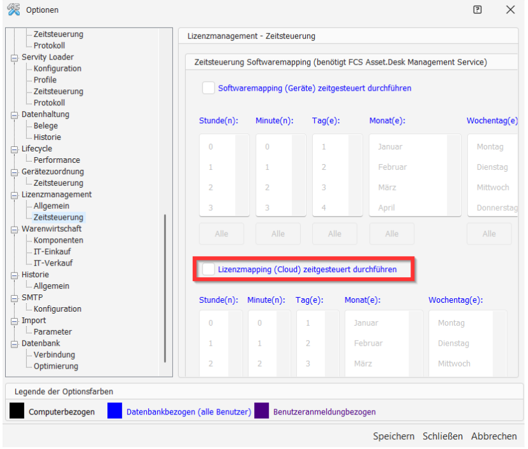This screenshot has width=528, height=449.
Task: Click the help question mark icon
Action: click(x=478, y=10)
